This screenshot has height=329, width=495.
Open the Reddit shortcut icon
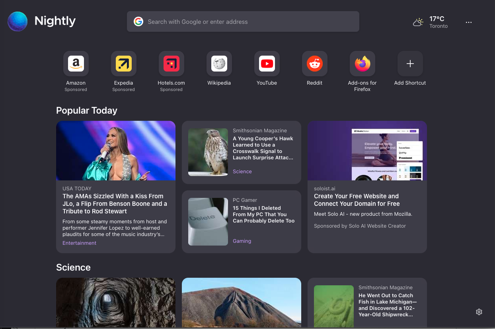[314, 64]
